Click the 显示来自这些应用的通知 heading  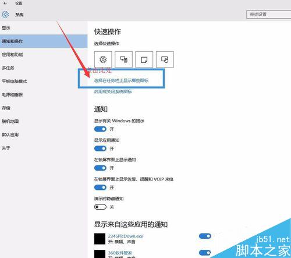click(131, 224)
